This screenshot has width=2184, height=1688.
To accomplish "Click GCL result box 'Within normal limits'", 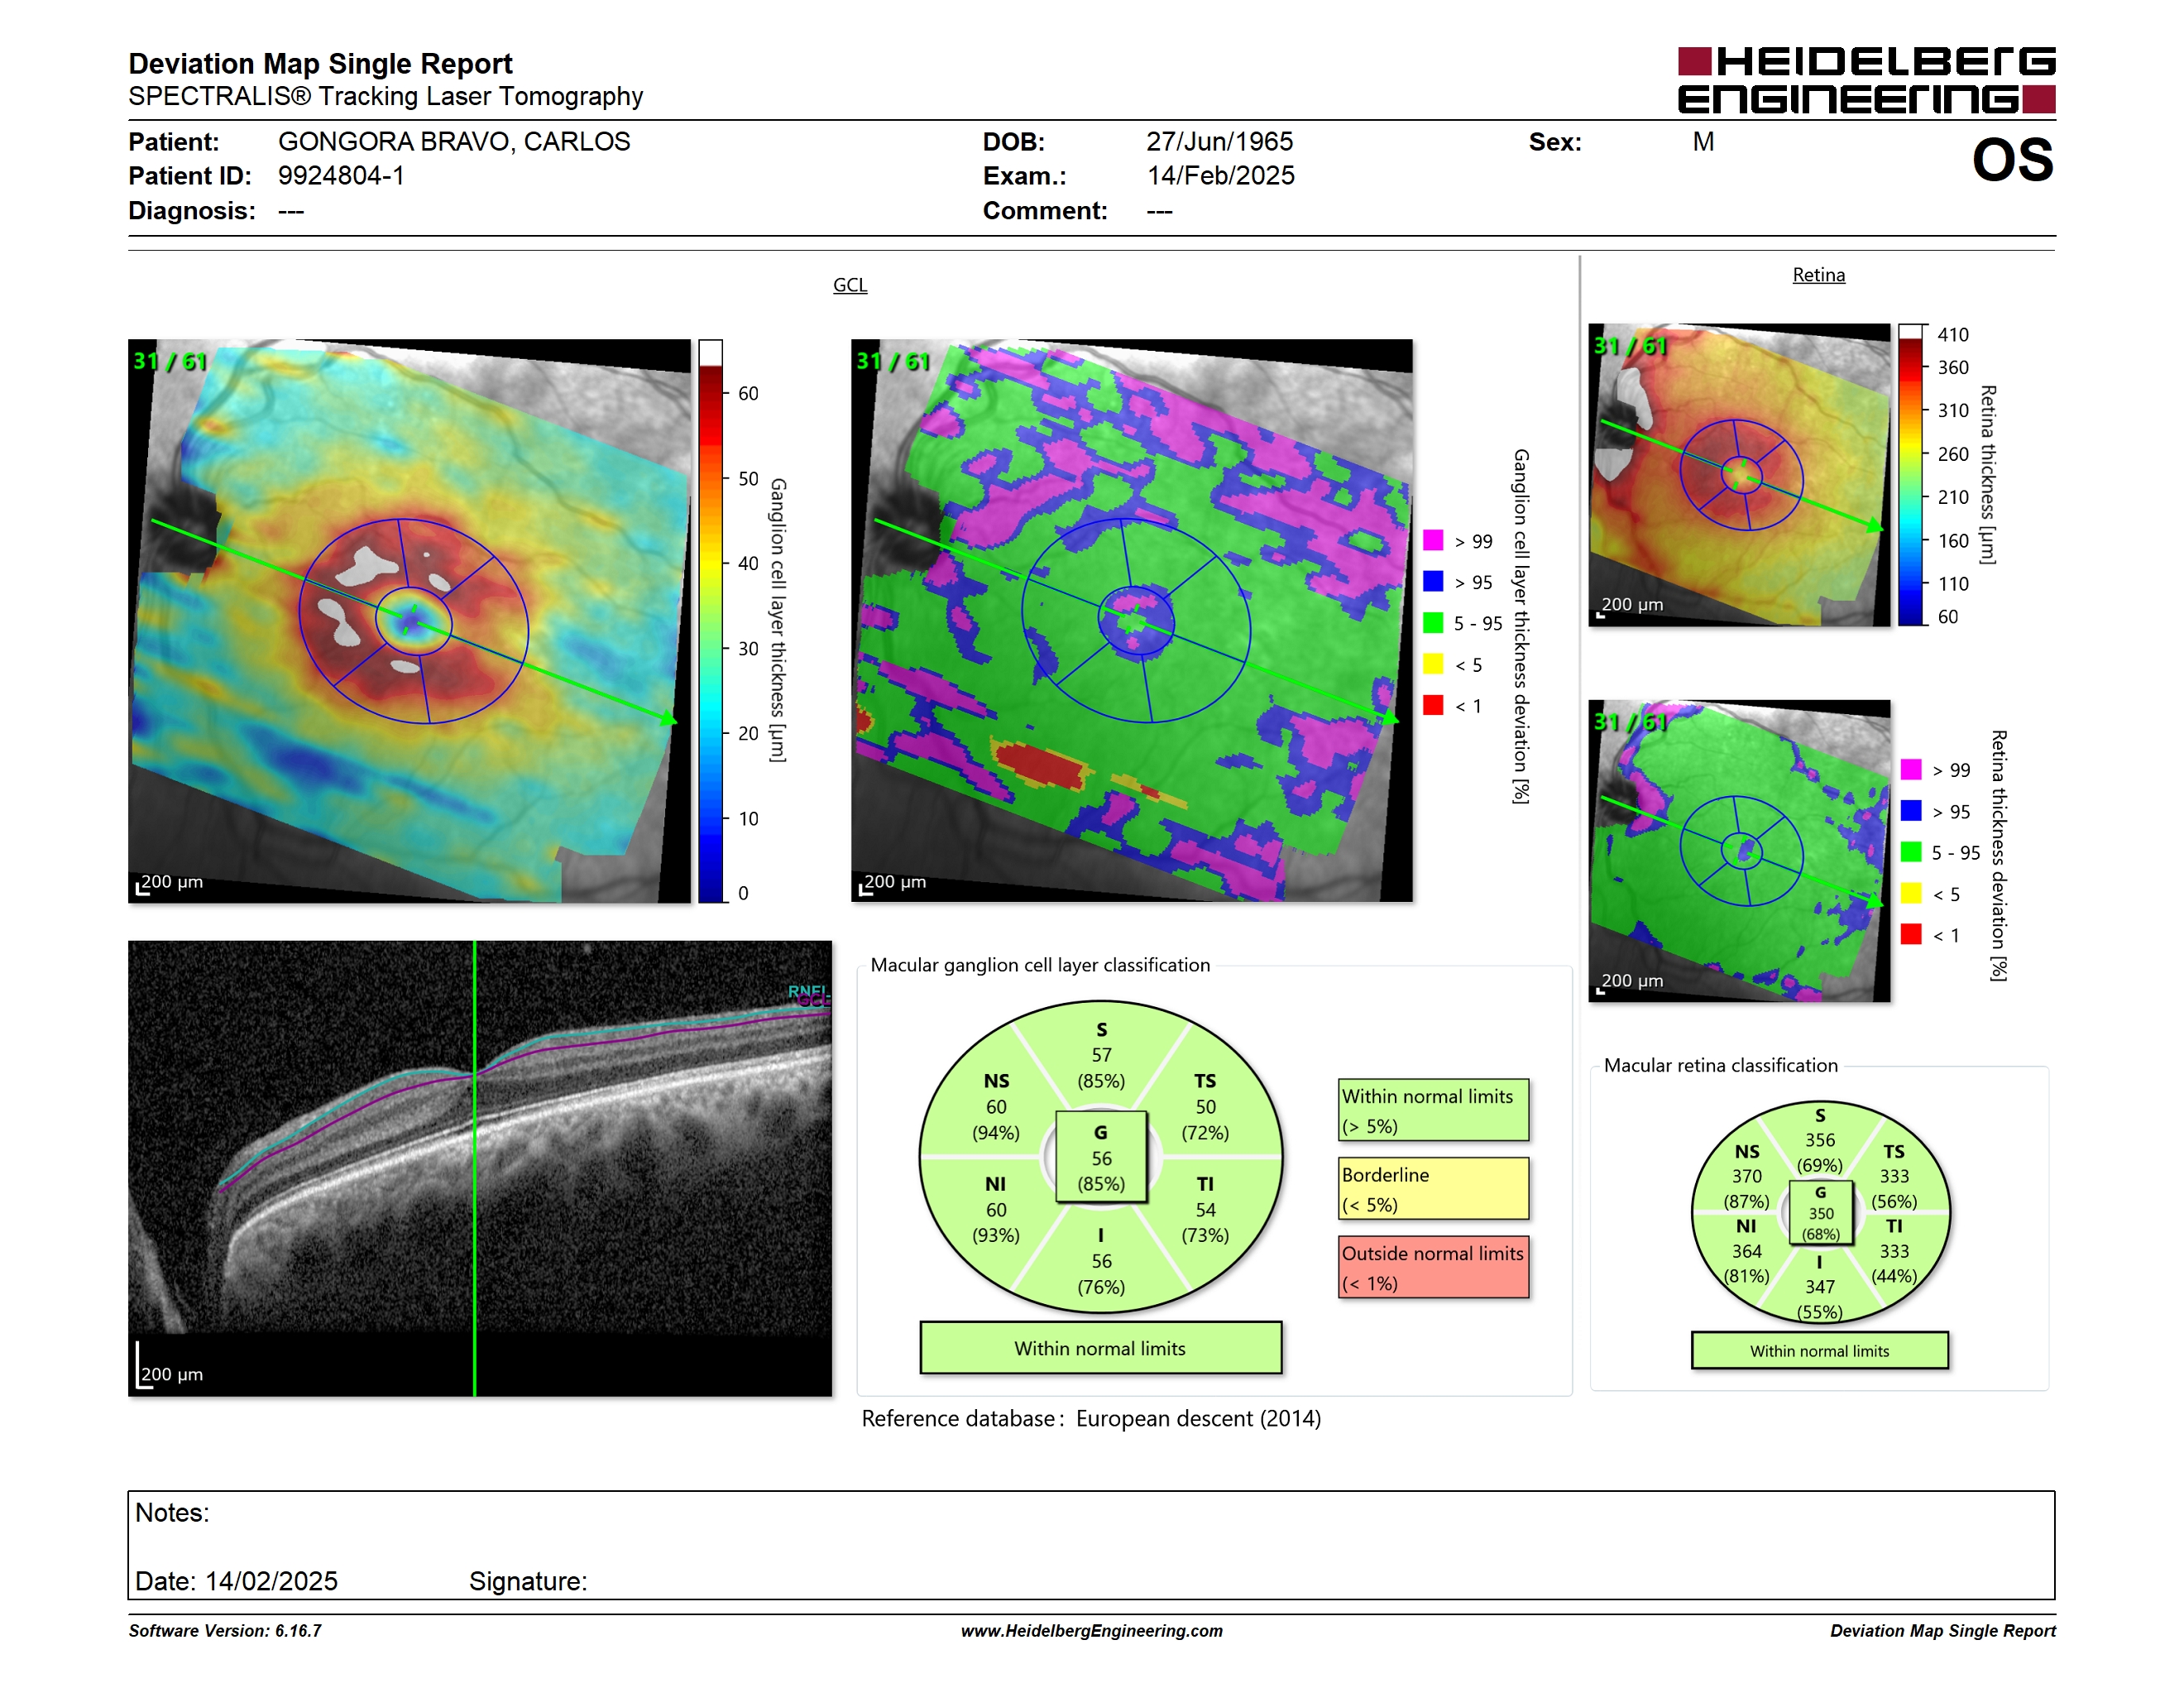I will 1100,1348.
